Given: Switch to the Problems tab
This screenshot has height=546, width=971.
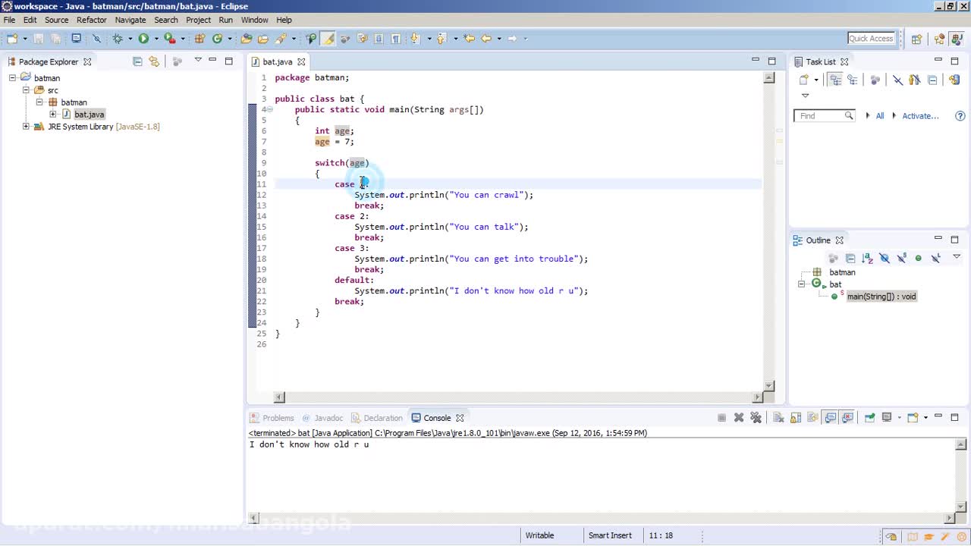Looking at the screenshot, I should [x=278, y=418].
